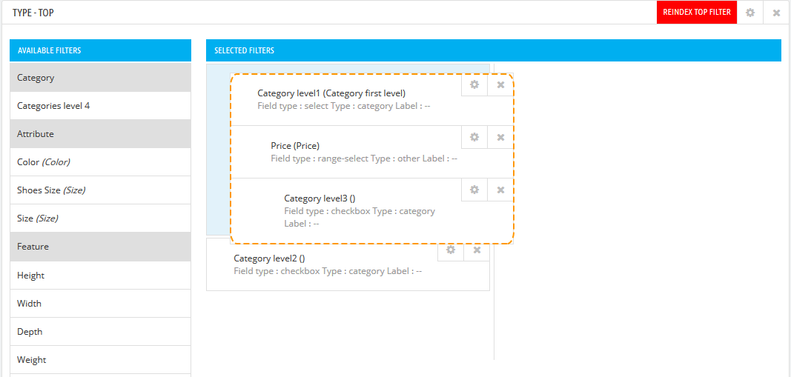Close the Type - Top panel

776,13
